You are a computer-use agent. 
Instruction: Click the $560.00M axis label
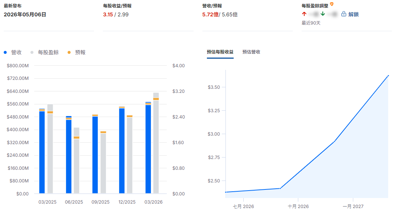point(17,104)
